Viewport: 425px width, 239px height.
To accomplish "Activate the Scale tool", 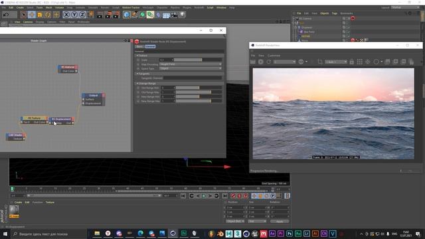I will pos(40,15).
